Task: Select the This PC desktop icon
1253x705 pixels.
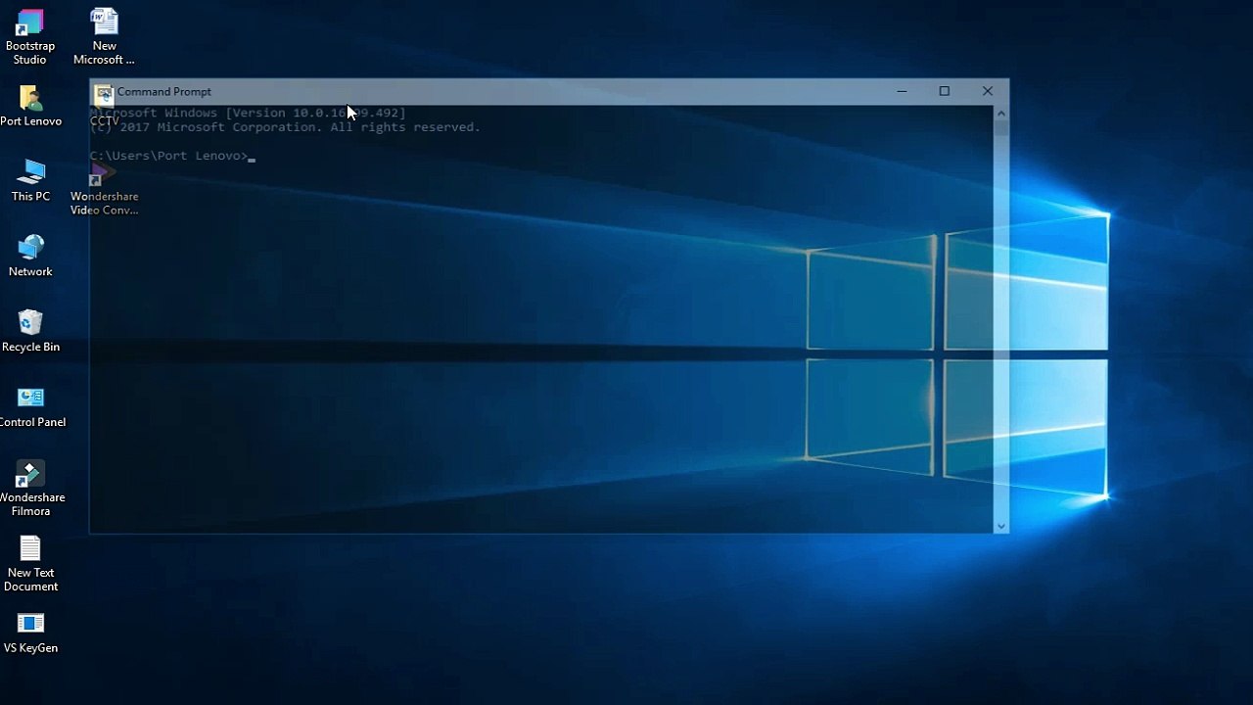Action: coord(30,180)
